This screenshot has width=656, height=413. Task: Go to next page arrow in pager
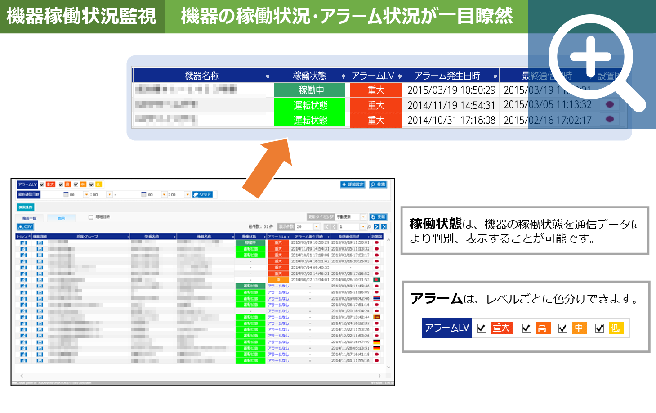pyautogui.click(x=377, y=227)
